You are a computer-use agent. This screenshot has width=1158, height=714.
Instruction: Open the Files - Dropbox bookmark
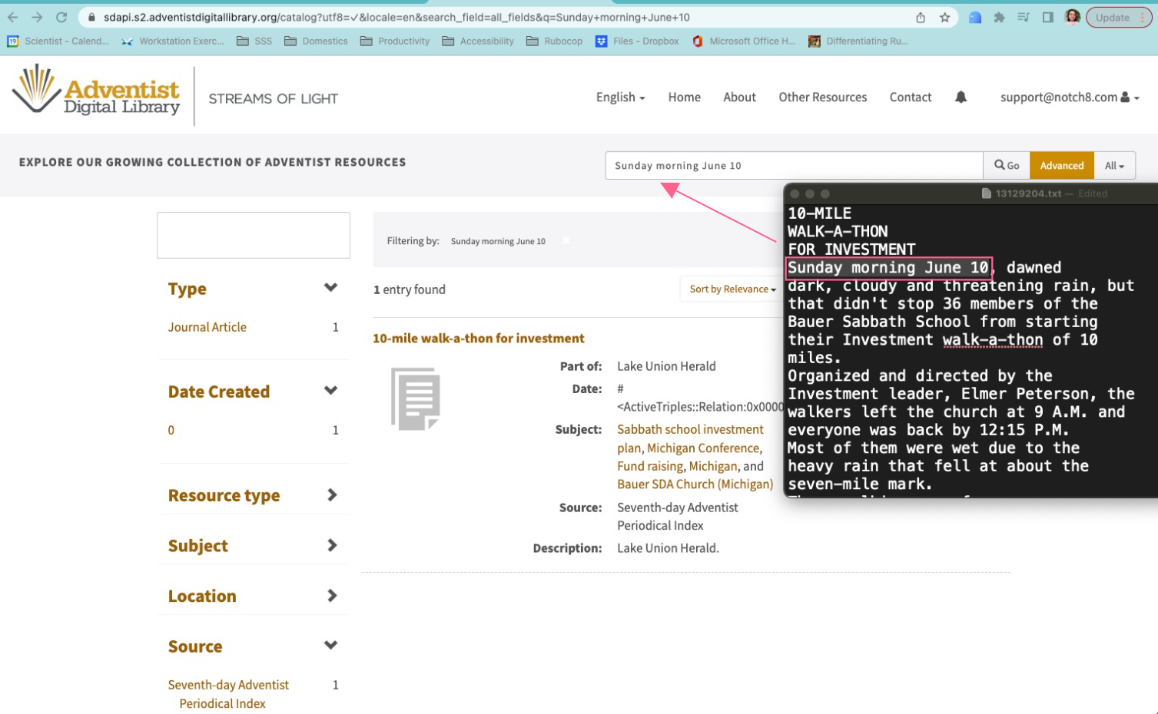pos(637,41)
